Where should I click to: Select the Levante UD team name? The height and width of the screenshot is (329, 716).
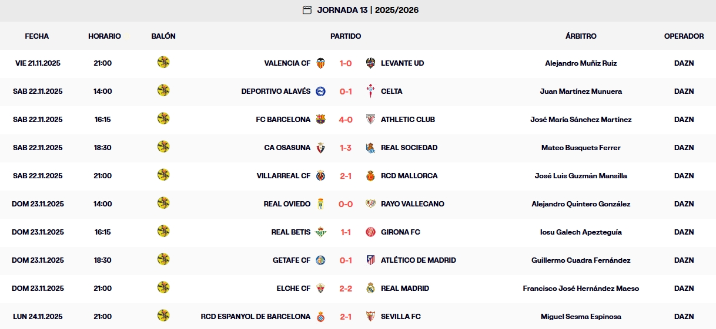[402, 63]
